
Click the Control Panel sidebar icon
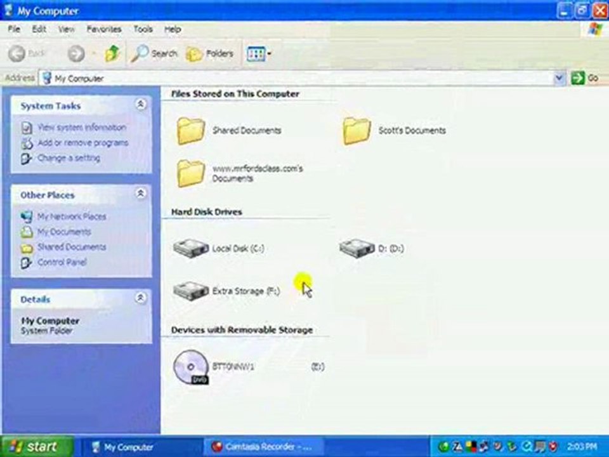(26, 263)
